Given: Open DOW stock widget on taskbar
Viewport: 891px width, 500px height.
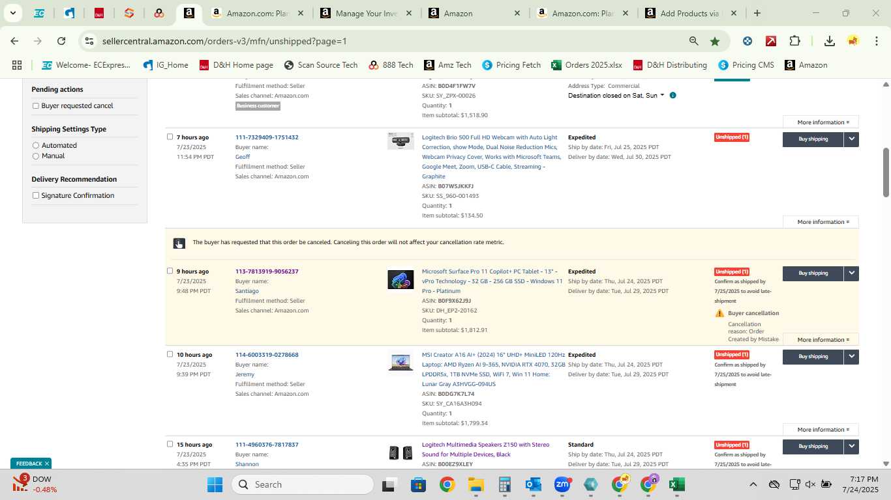Looking at the screenshot, I should click(x=36, y=484).
